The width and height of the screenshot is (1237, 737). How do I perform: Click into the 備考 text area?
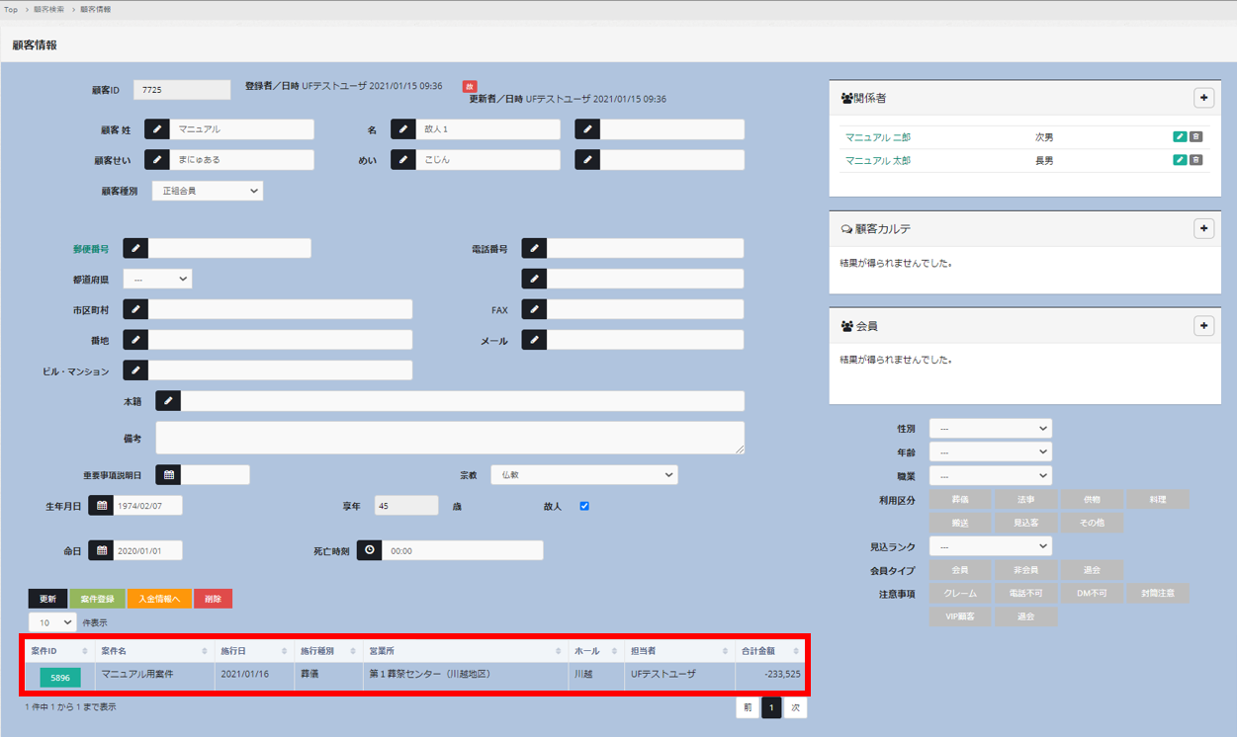449,438
